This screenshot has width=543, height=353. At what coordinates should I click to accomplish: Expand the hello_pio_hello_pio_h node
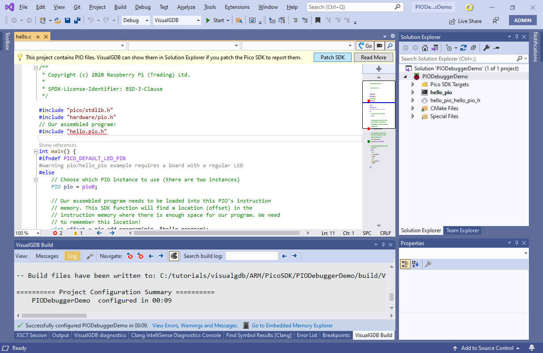point(413,100)
